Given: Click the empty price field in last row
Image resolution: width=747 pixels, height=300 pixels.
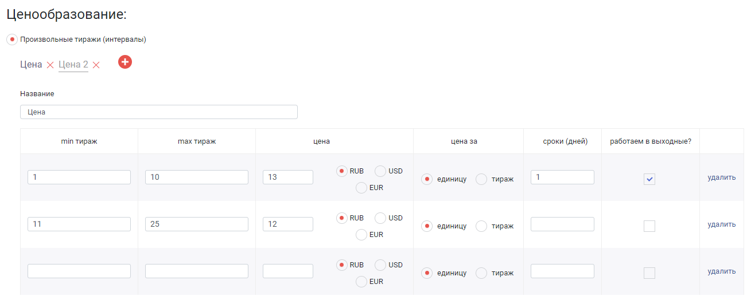Looking at the screenshot, I should tap(288, 271).
